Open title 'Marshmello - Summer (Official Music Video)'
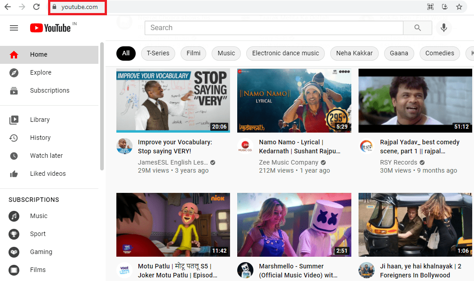Screen dimensions: 474x281 [x=298, y=271]
